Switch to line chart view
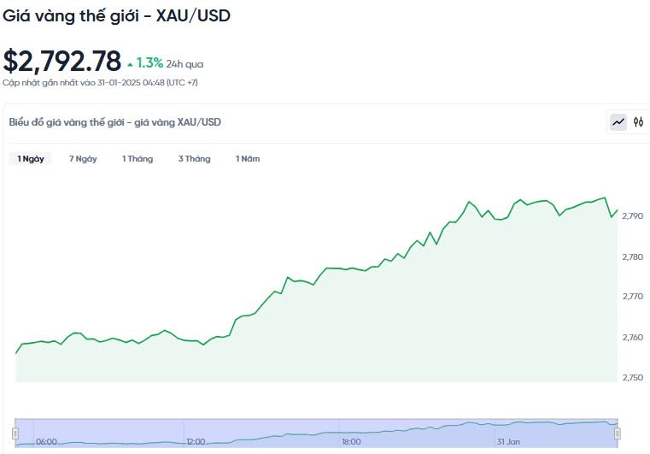The image size is (650, 454). point(618,122)
